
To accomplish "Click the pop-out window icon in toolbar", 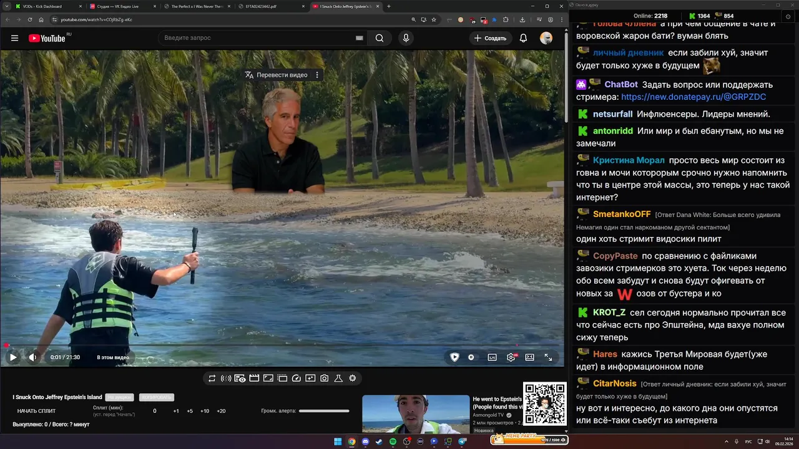I will coord(282,379).
